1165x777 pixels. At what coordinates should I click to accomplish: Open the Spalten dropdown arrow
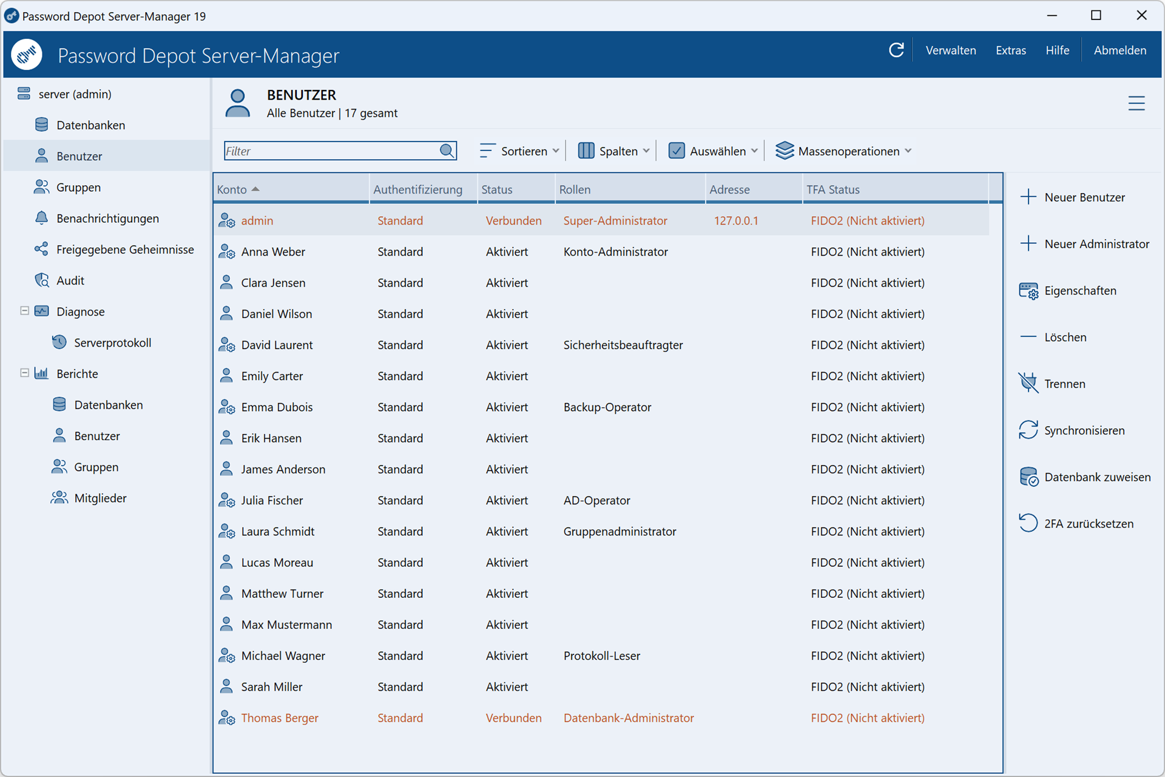click(x=646, y=151)
